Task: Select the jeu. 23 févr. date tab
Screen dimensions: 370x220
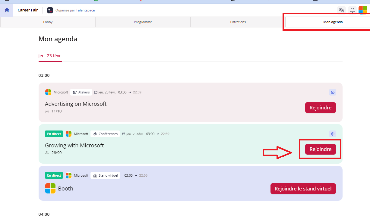Action: (x=50, y=56)
